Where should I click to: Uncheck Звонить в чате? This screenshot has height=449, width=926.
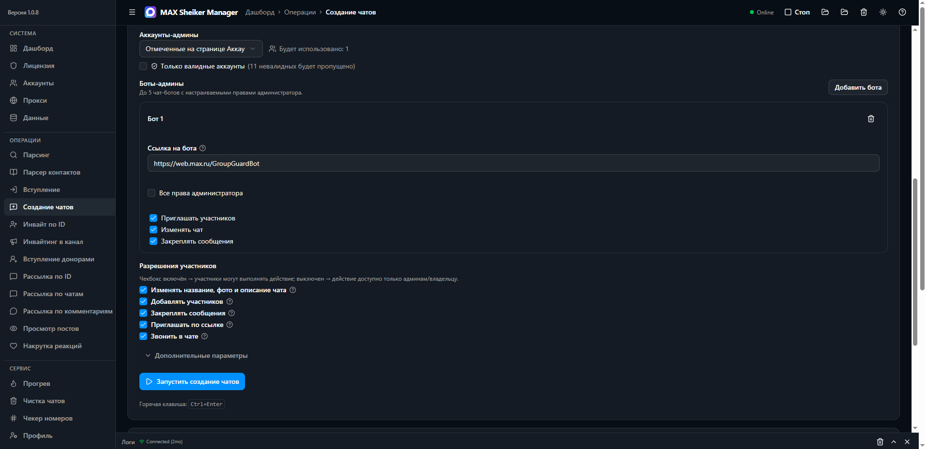tap(143, 336)
